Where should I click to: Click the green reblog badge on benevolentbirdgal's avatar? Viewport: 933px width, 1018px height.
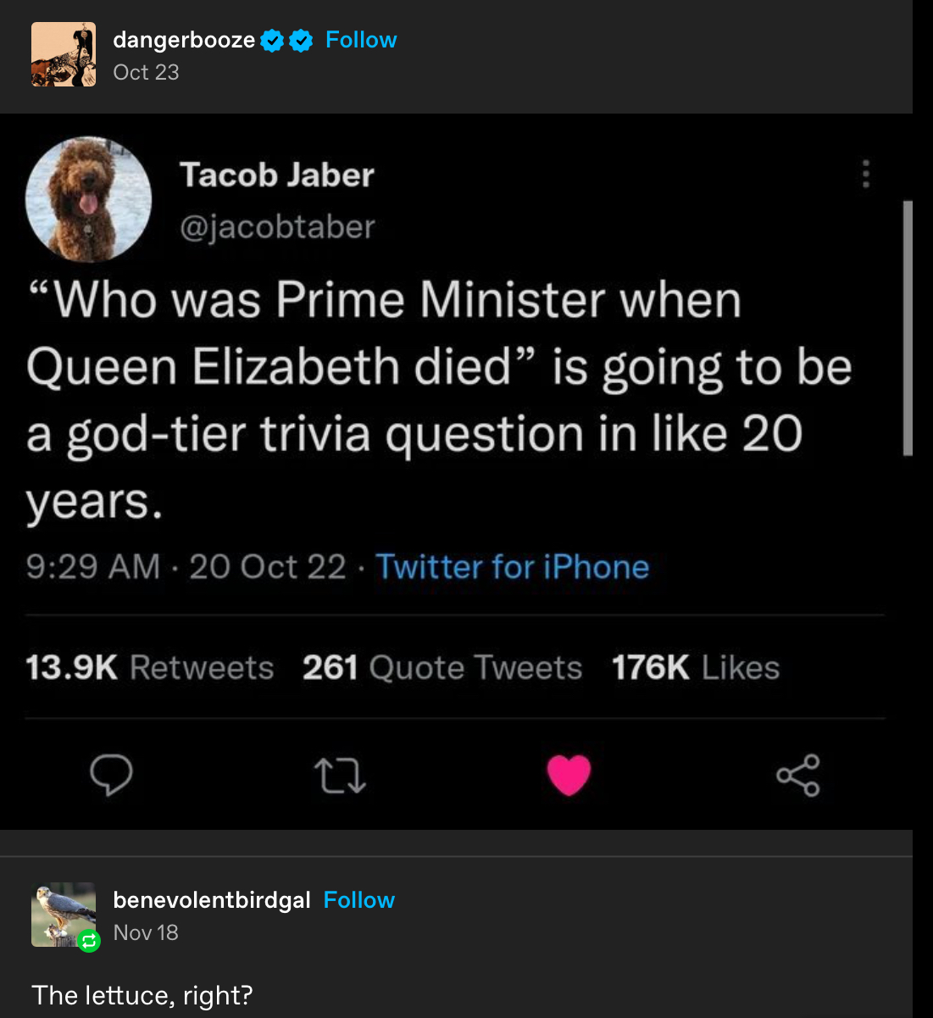click(89, 940)
